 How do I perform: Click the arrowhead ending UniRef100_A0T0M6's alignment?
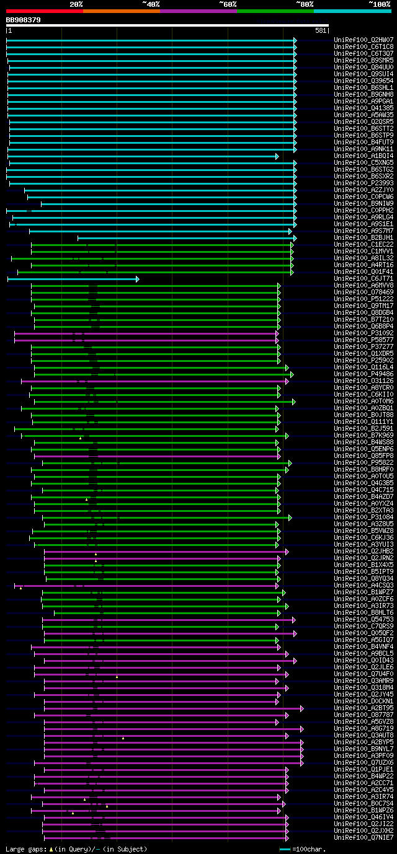click(294, 402)
